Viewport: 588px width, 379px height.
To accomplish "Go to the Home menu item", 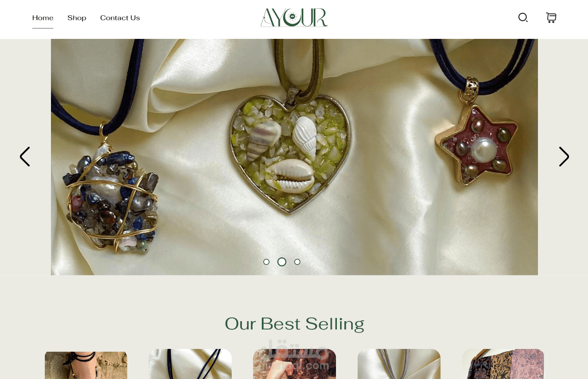I will coord(43,18).
